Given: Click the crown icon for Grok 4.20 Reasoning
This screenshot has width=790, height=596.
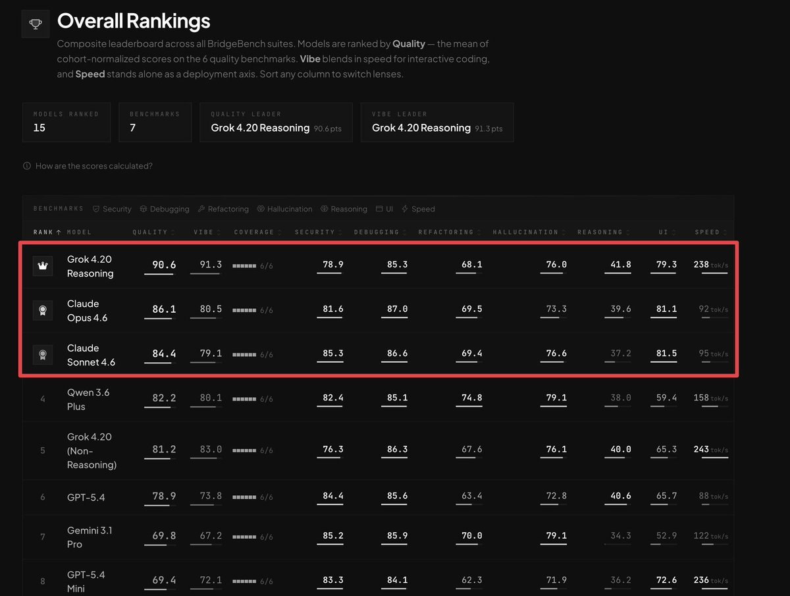Looking at the screenshot, I should tap(43, 267).
